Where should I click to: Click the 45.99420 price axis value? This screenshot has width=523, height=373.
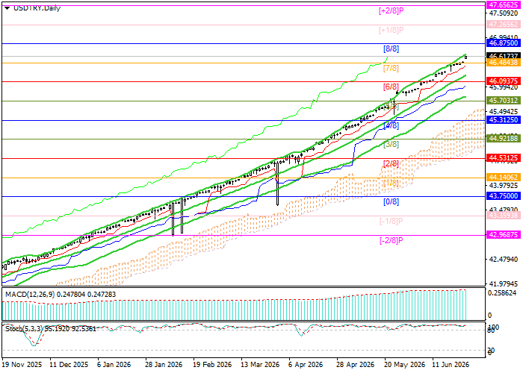504,87
